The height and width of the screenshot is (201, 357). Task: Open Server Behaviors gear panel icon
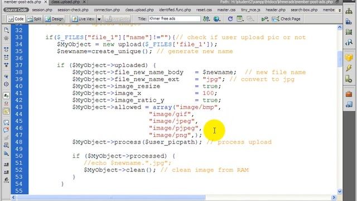pos(349,79)
